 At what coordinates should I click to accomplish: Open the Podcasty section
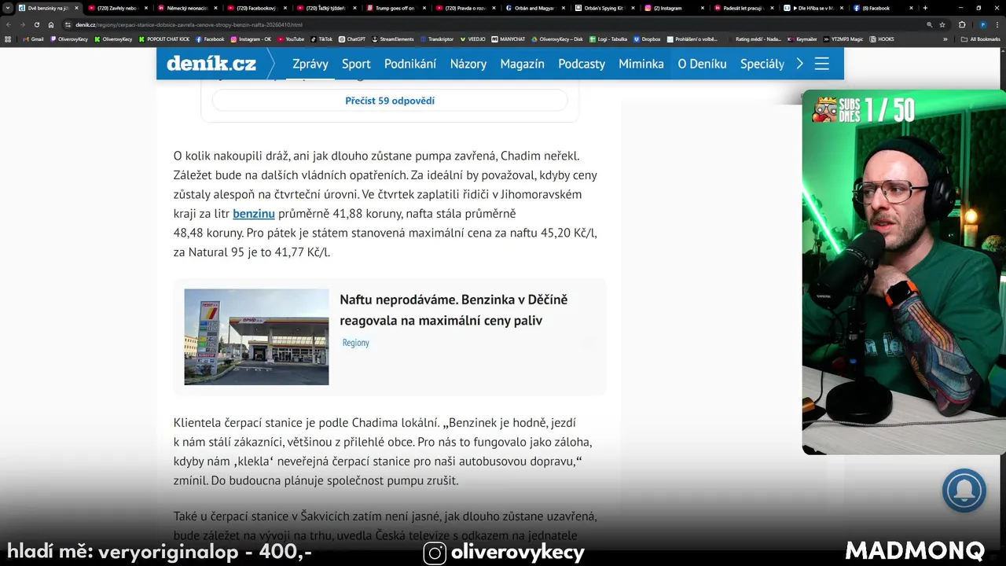582,64
